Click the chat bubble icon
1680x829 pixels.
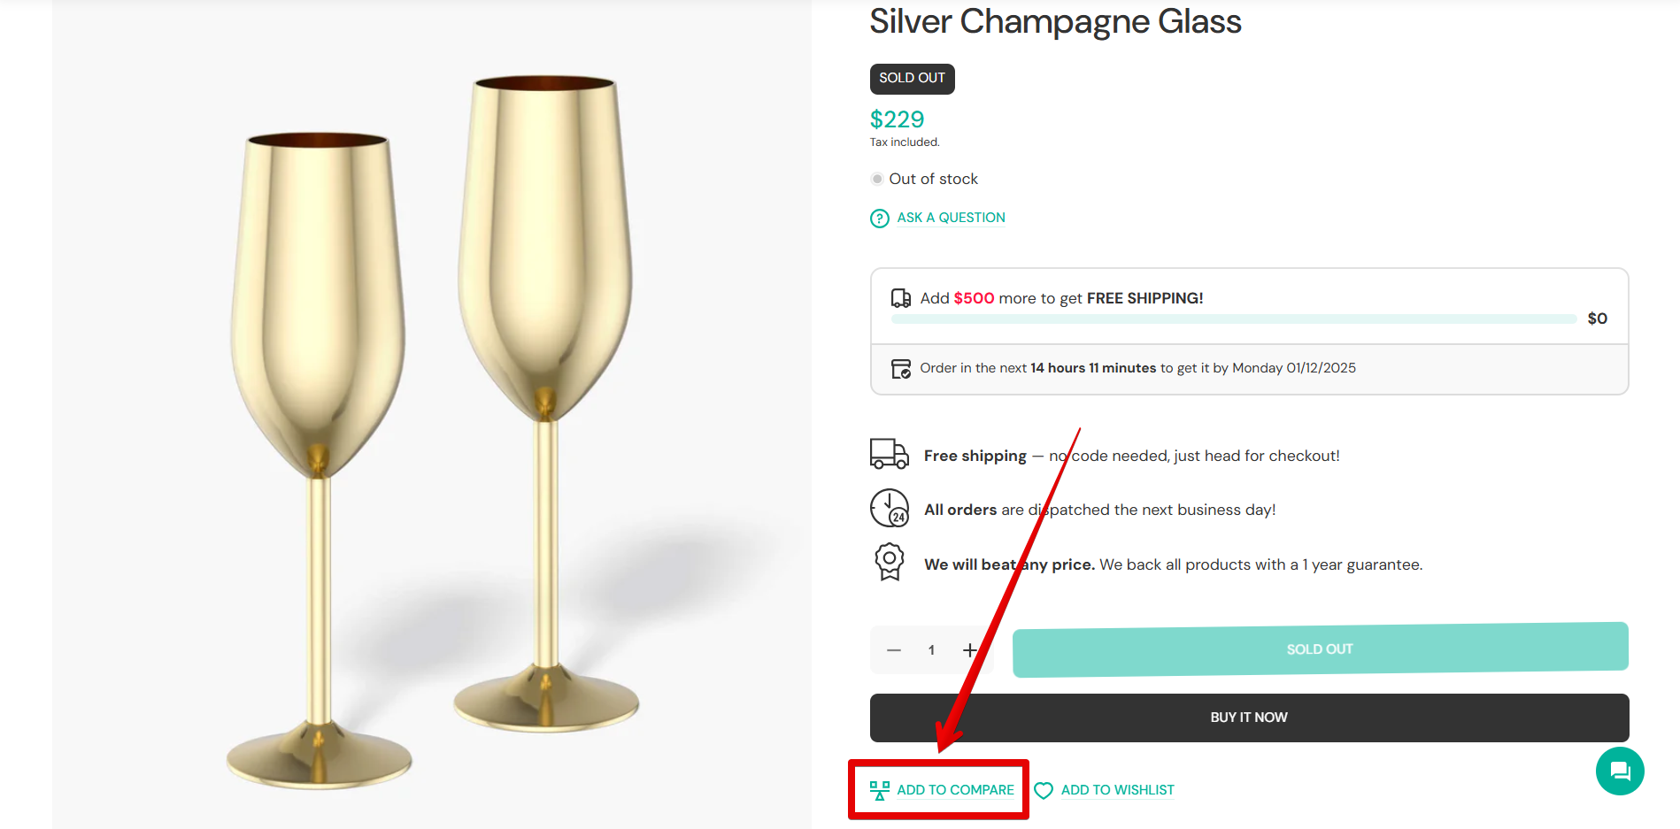click(x=1619, y=771)
